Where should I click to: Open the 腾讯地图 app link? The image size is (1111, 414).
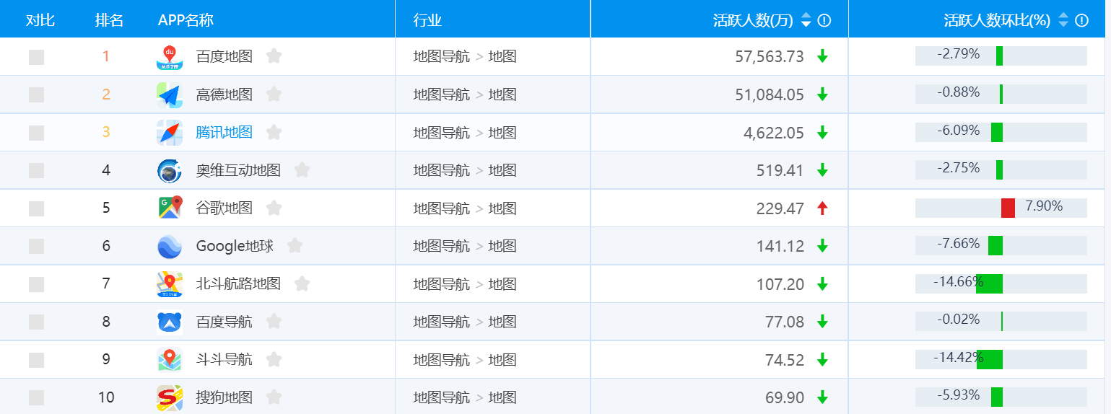(x=224, y=133)
